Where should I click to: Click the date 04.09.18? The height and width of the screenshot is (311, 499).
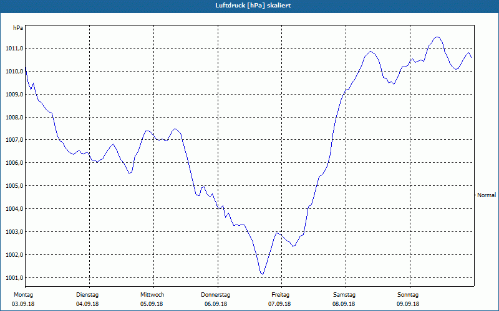[x=87, y=304]
